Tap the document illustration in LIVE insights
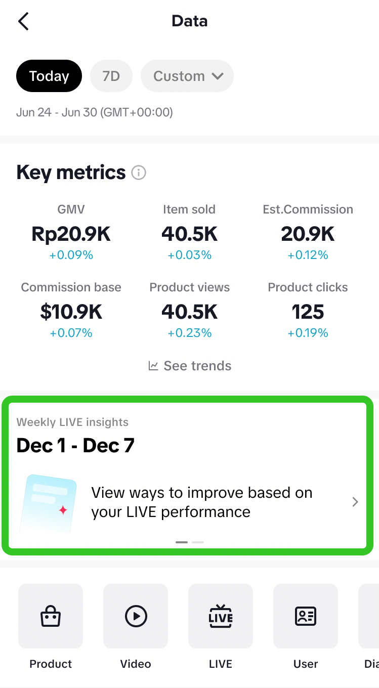 pyautogui.click(x=48, y=504)
